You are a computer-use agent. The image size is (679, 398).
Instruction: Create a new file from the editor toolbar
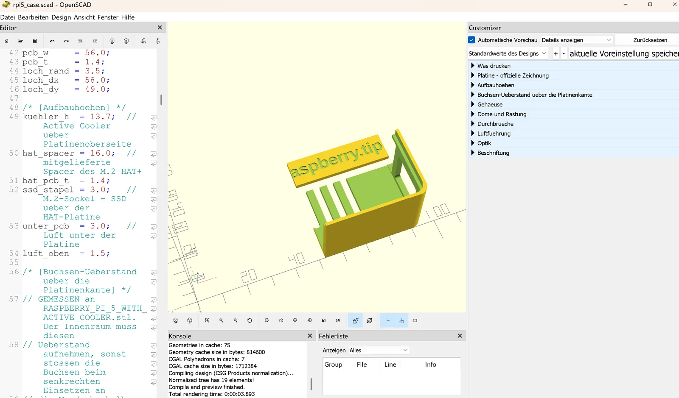[x=6, y=41]
